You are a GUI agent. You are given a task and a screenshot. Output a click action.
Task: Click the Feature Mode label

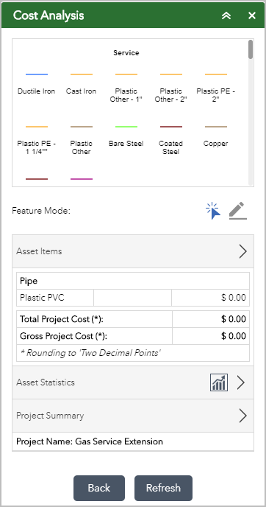point(41,211)
